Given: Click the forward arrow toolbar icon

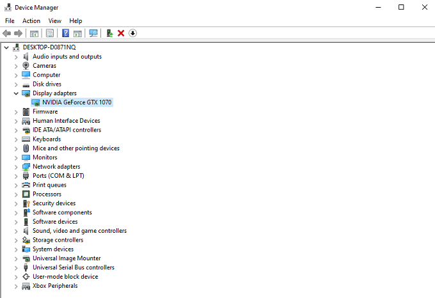Looking at the screenshot, I should point(18,33).
